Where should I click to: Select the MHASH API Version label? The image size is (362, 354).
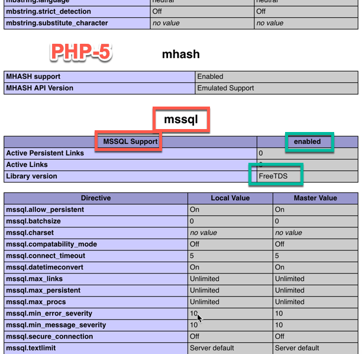[99, 88]
